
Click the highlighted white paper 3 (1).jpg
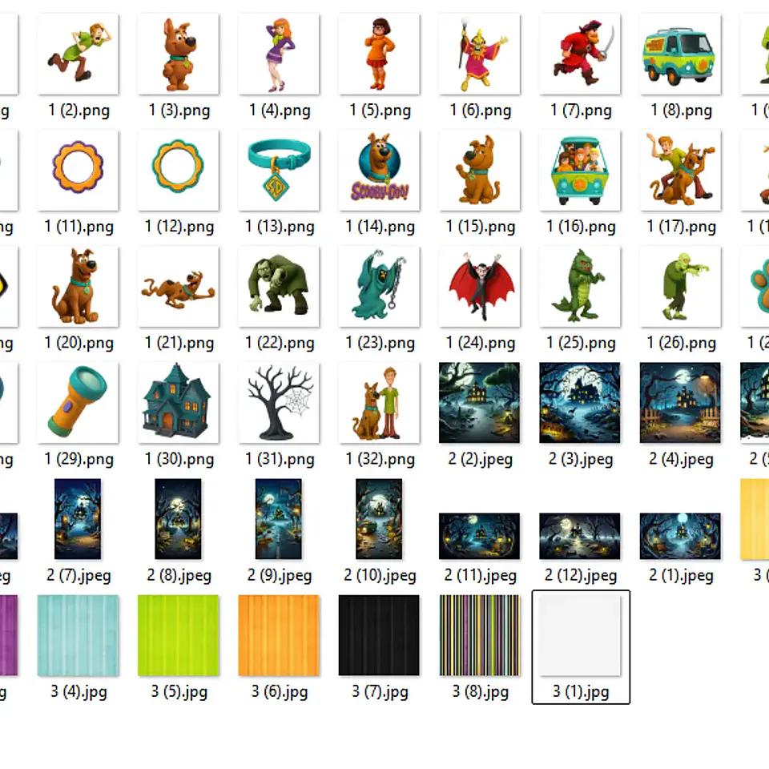tap(579, 635)
